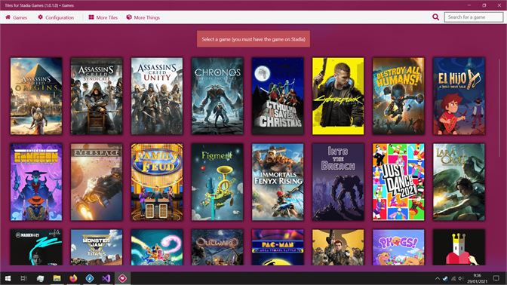
Task: Click Tiles for Stadia taskbar icon
Action: click(122, 278)
